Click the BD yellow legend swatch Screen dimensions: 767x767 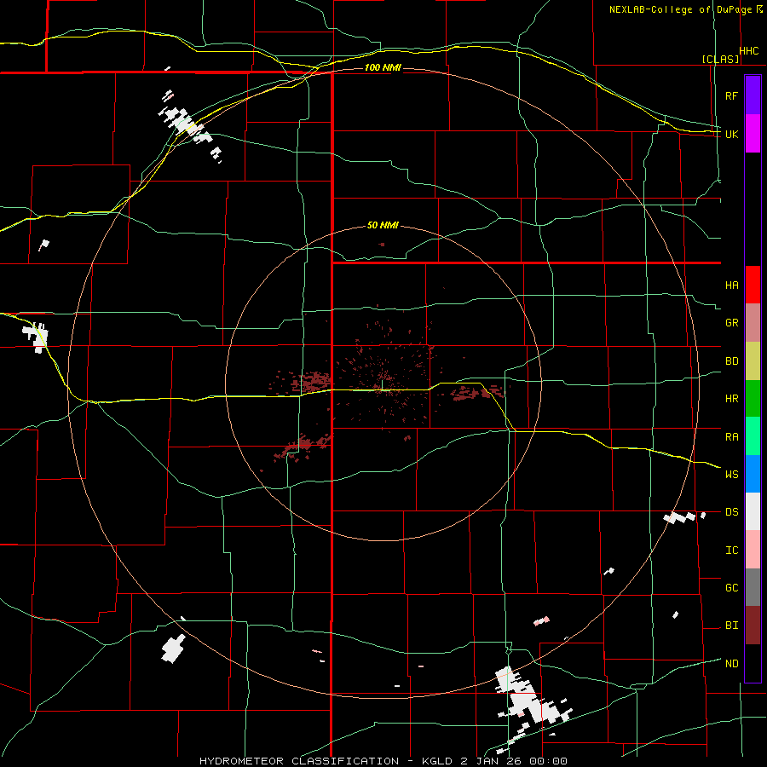coord(753,361)
